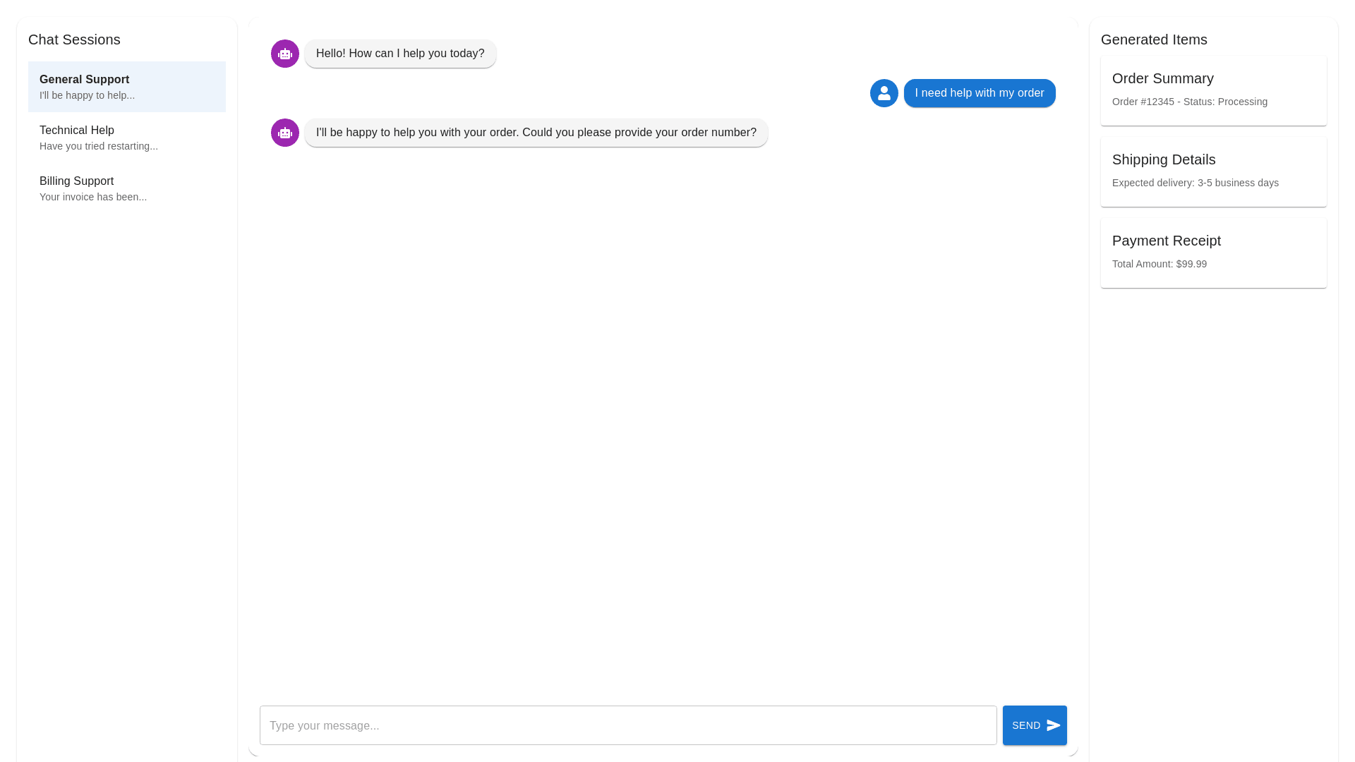
Task: Click the paper plane send icon
Action: [x=1054, y=725]
